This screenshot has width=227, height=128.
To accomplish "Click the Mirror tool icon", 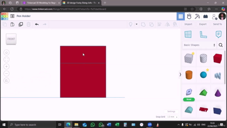I will [167, 25].
